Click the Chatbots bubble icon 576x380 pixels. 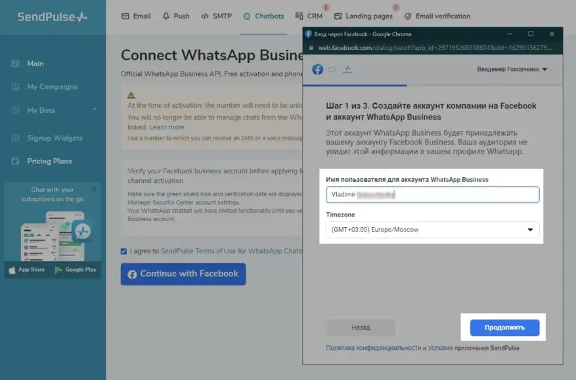[x=247, y=16]
